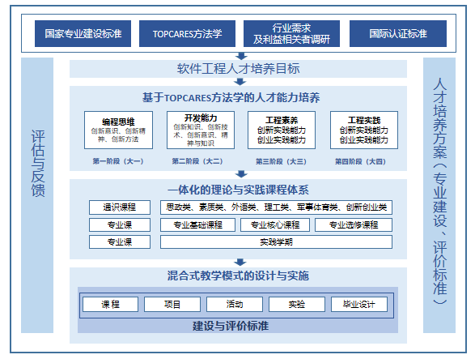Click the vertical 人才培养方案 bar
The width and height of the screenshot is (475, 359).
pos(439,195)
